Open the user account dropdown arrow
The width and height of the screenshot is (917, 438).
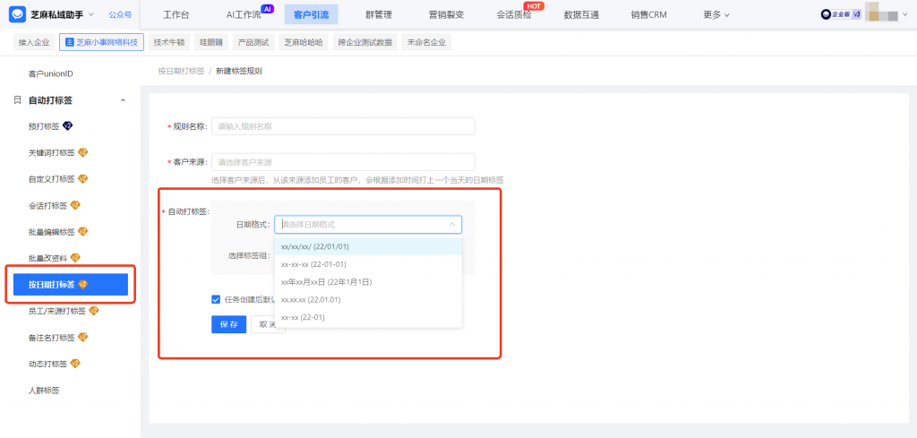point(904,14)
